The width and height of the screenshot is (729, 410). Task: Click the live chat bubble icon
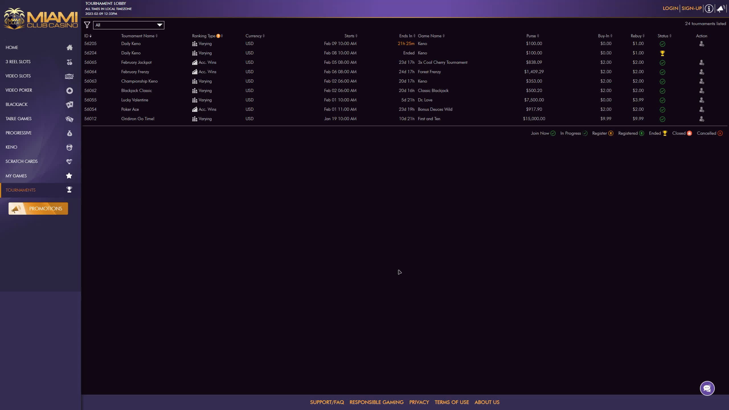pyautogui.click(x=707, y=388)
